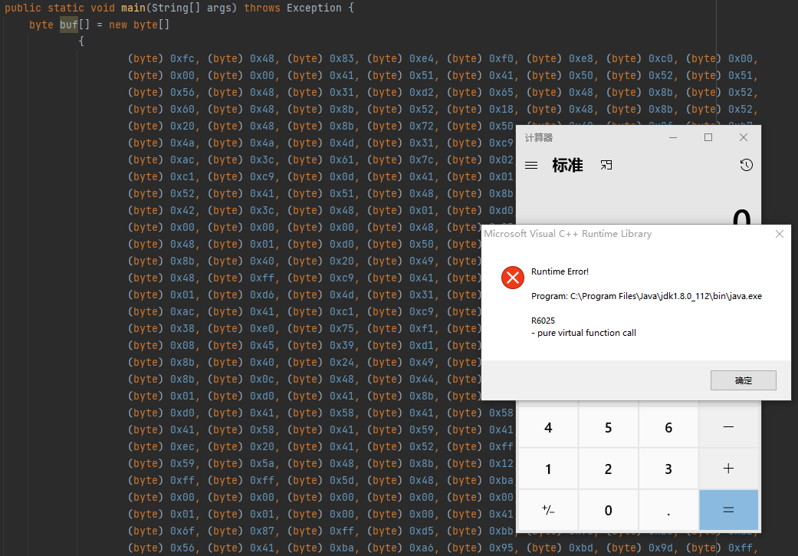Toggle calculator keep-on-top mode icon
Screen dimensions: 798x556
(606, 166)
